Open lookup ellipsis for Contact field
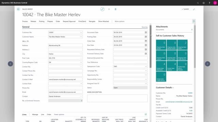 pos(81,96)
